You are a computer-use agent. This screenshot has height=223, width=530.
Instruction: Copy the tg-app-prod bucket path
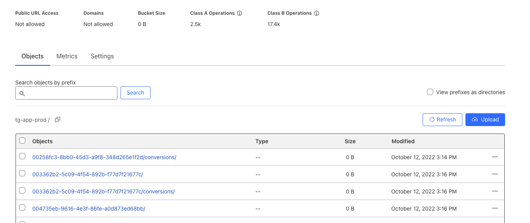pyautogui.click(x=58, y=119)
